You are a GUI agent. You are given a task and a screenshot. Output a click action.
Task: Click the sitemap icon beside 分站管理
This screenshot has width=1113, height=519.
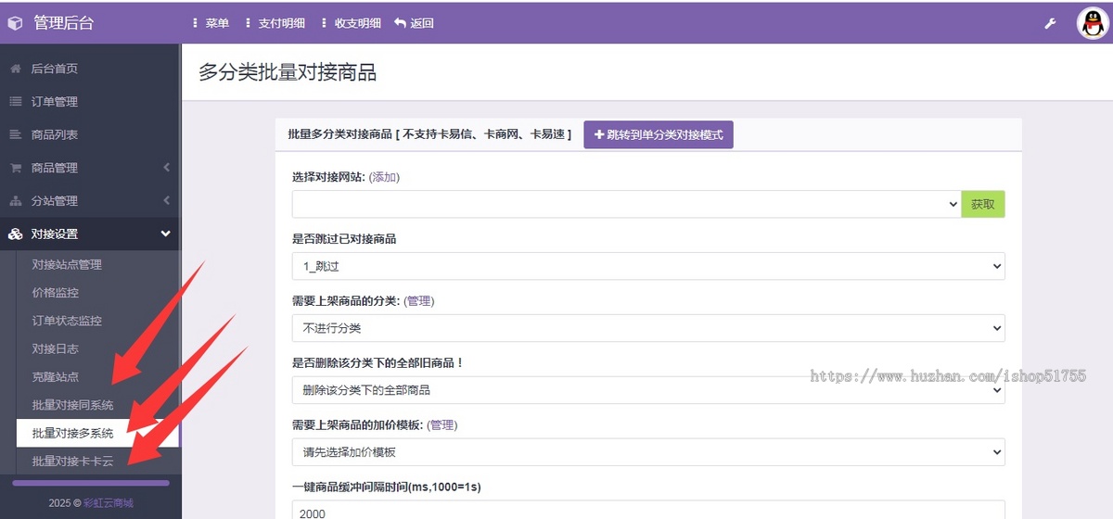coord(16,201)
